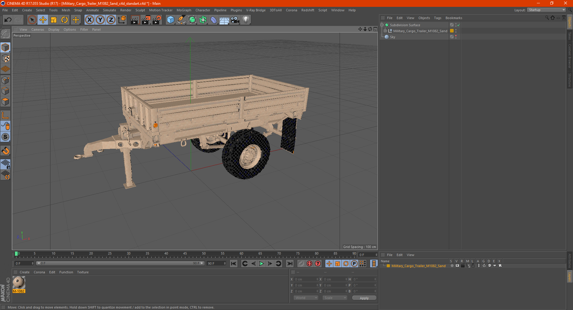The image size is (573, 310).
Task: Expand the Military_Cargo_Trailer_M1082_Sand object
Action: (385, 31)
